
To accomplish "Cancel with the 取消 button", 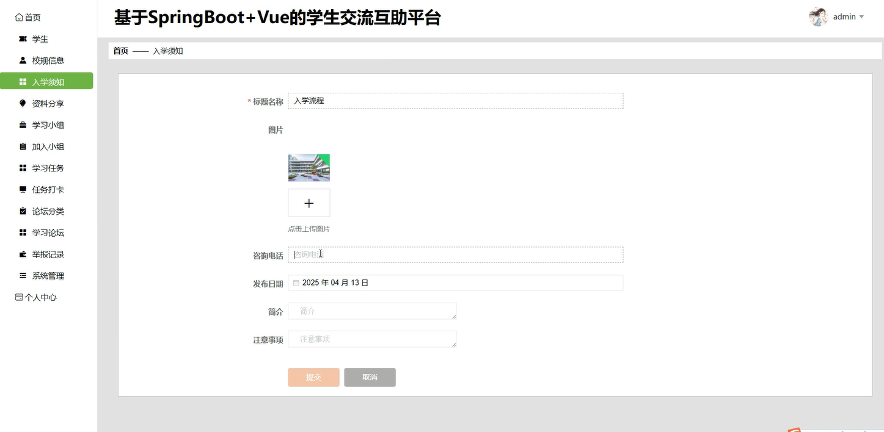I will click(x=370, y=377).
